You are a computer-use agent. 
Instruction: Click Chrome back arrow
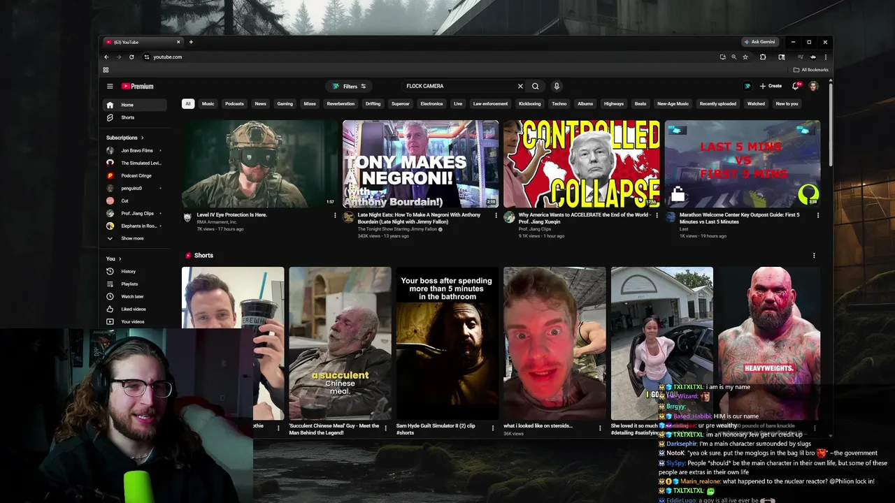click(106, 57)
